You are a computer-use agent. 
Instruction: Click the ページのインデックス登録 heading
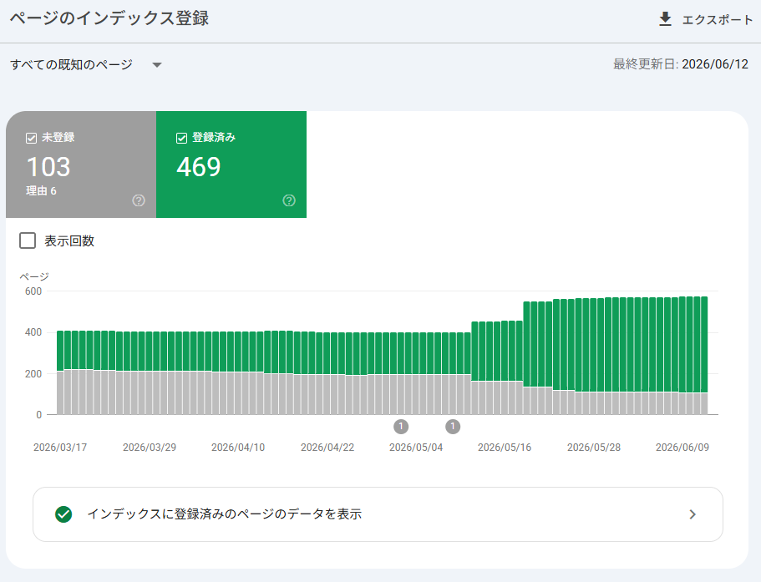click(x=109, y=18)
